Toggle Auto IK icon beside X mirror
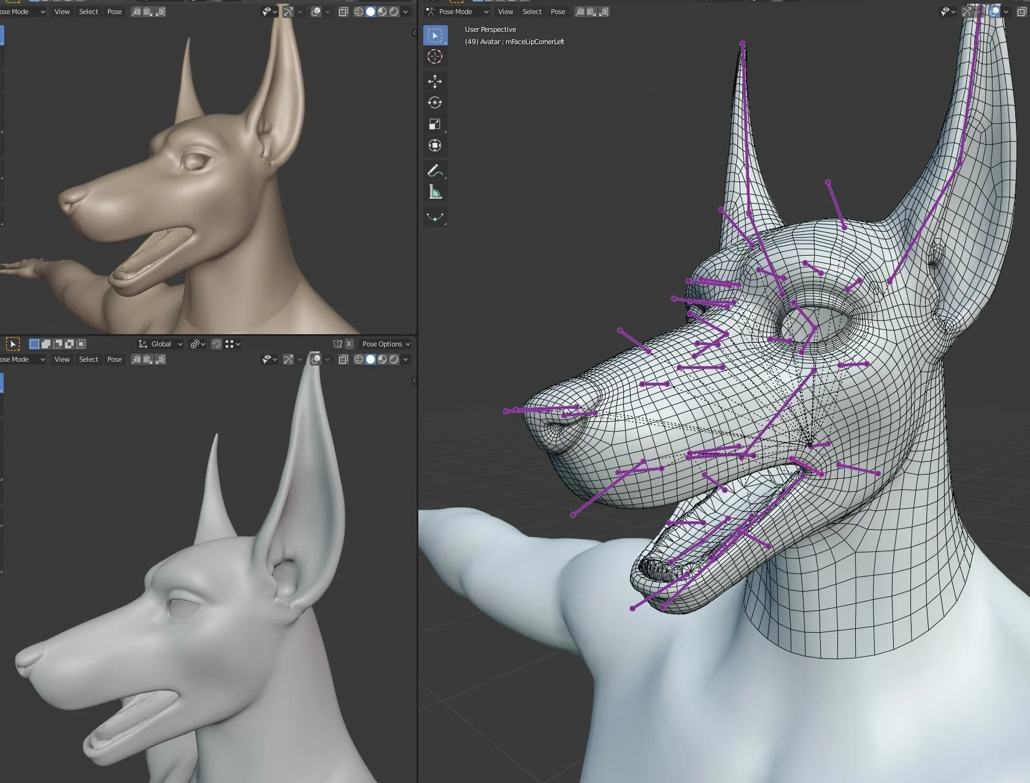Image resolution: width=1030 pixels, height=783 pixels. [337, 344]
